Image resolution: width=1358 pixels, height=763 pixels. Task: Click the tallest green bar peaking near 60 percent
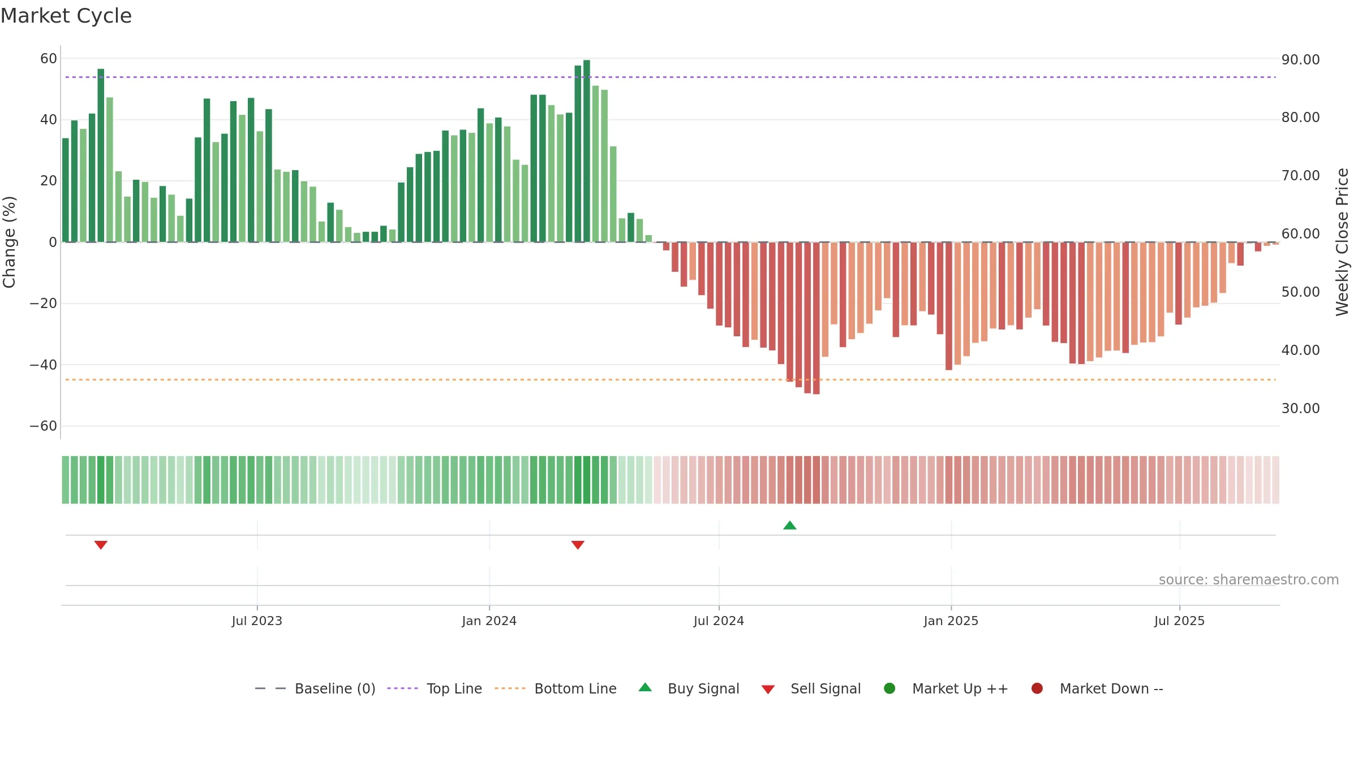(x=587, y=151)
